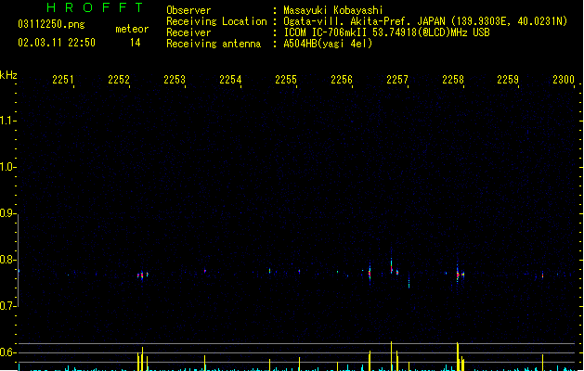Click the meteor label
The width and height of the screenshot is (584, 371).
[x=132, y=29]
